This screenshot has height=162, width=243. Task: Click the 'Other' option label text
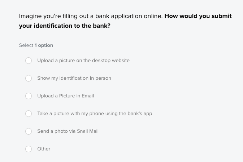[x=44, y=149]
